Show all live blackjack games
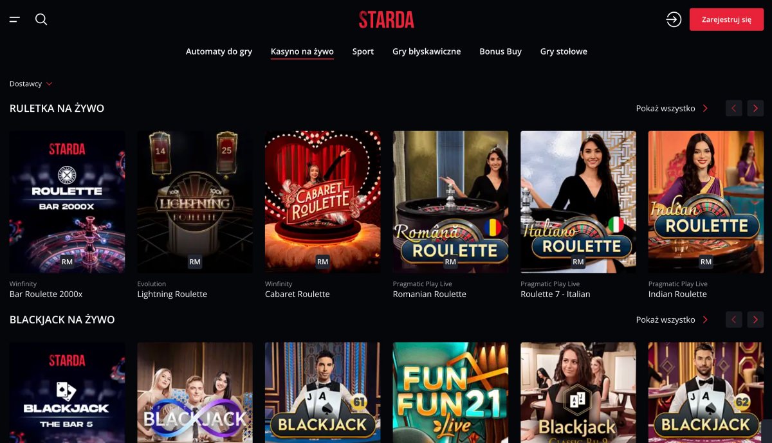 tap(672, 320)
